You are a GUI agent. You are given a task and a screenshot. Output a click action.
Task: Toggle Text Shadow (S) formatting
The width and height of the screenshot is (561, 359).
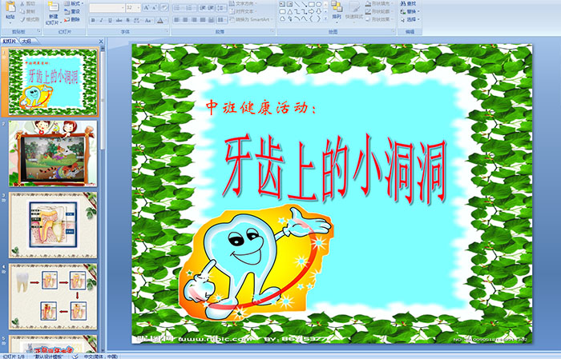pyautogui.click(x=127, y=20)
